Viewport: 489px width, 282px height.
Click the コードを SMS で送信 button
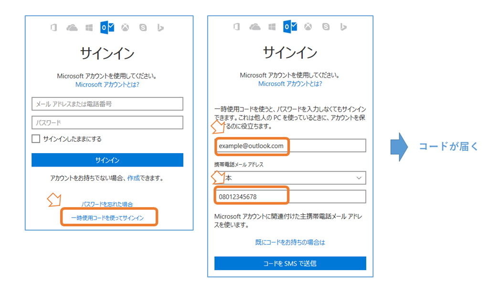click(x=290, y=263)
